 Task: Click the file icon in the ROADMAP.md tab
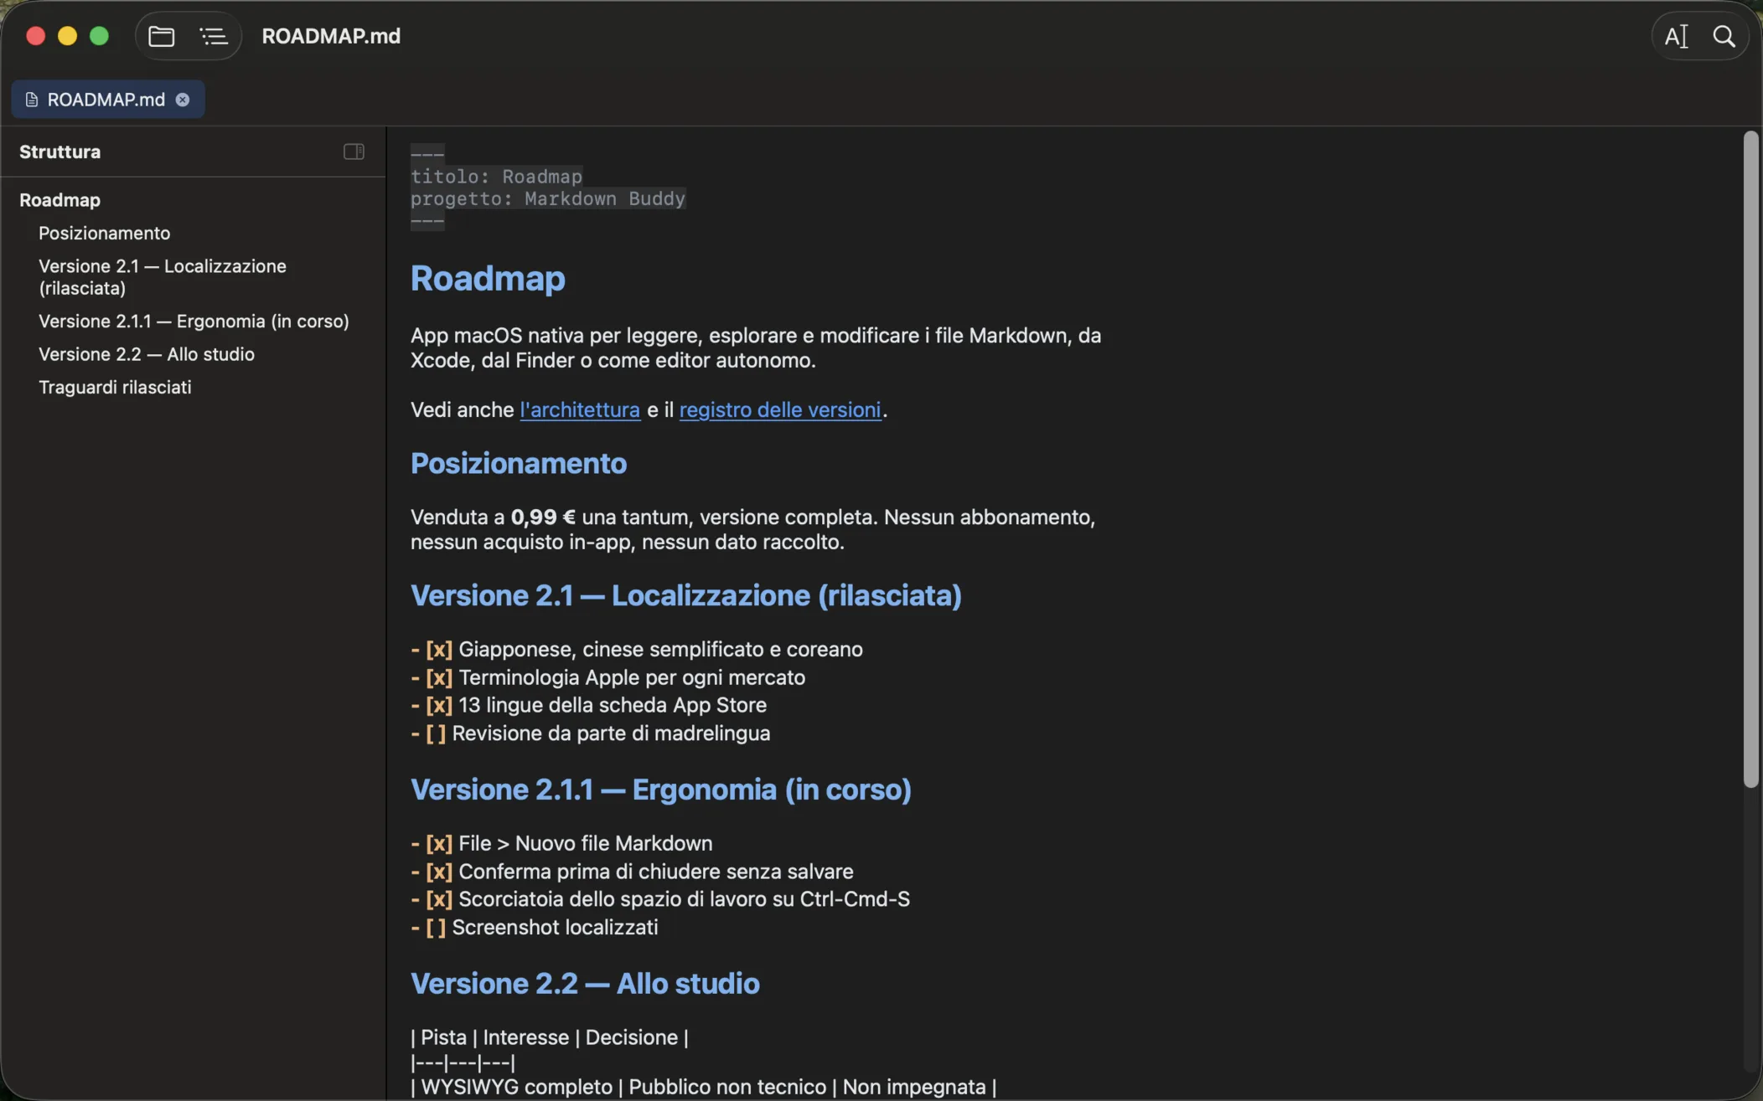(x=32, y=100)
